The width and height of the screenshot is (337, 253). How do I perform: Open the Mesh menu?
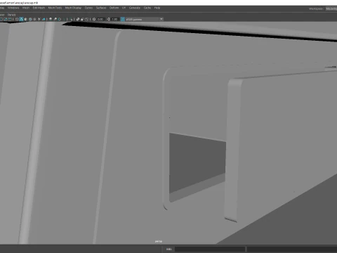(26, 8)
